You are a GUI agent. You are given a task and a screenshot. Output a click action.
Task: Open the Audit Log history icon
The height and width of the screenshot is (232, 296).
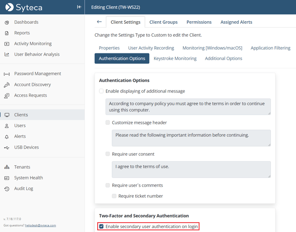point(7,189)
